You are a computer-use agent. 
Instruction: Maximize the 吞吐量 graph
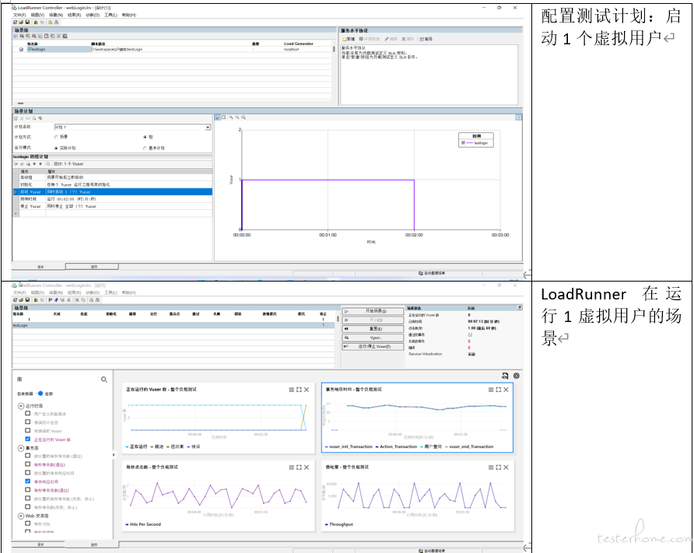(x=499, y=467)
